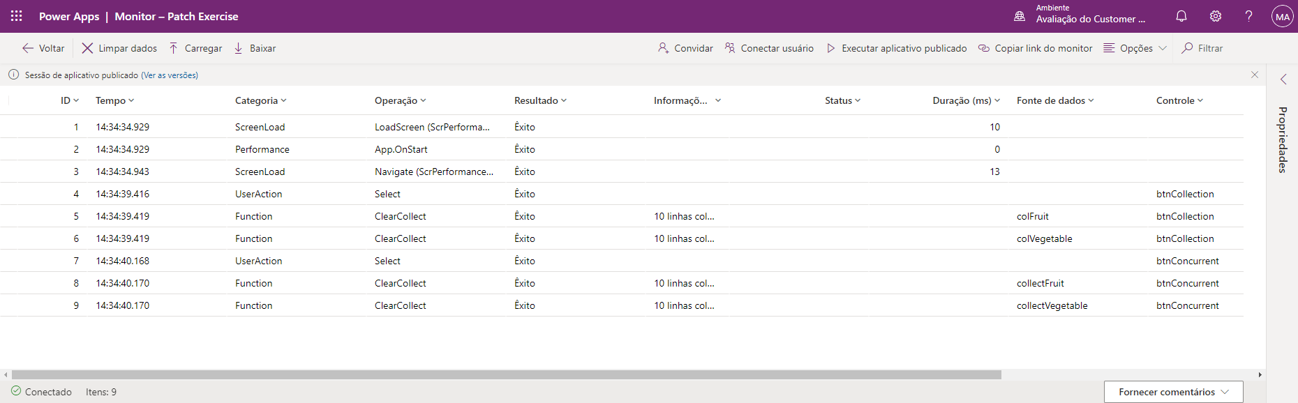Screen dimensions: 1298x403
Task: Open the ID column menu
Action: [70, 100]
